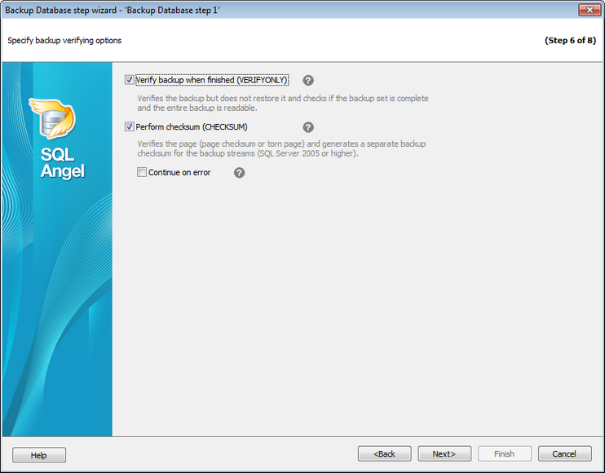Click the Cancel button
Image resolution: width=605 pixels, height=473 pixels.
pos(564,453)
